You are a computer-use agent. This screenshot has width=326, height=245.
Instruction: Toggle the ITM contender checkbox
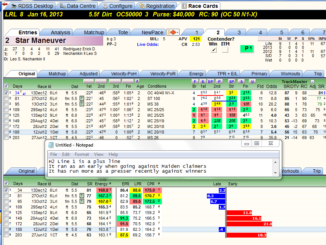click(x=225, y=50)
